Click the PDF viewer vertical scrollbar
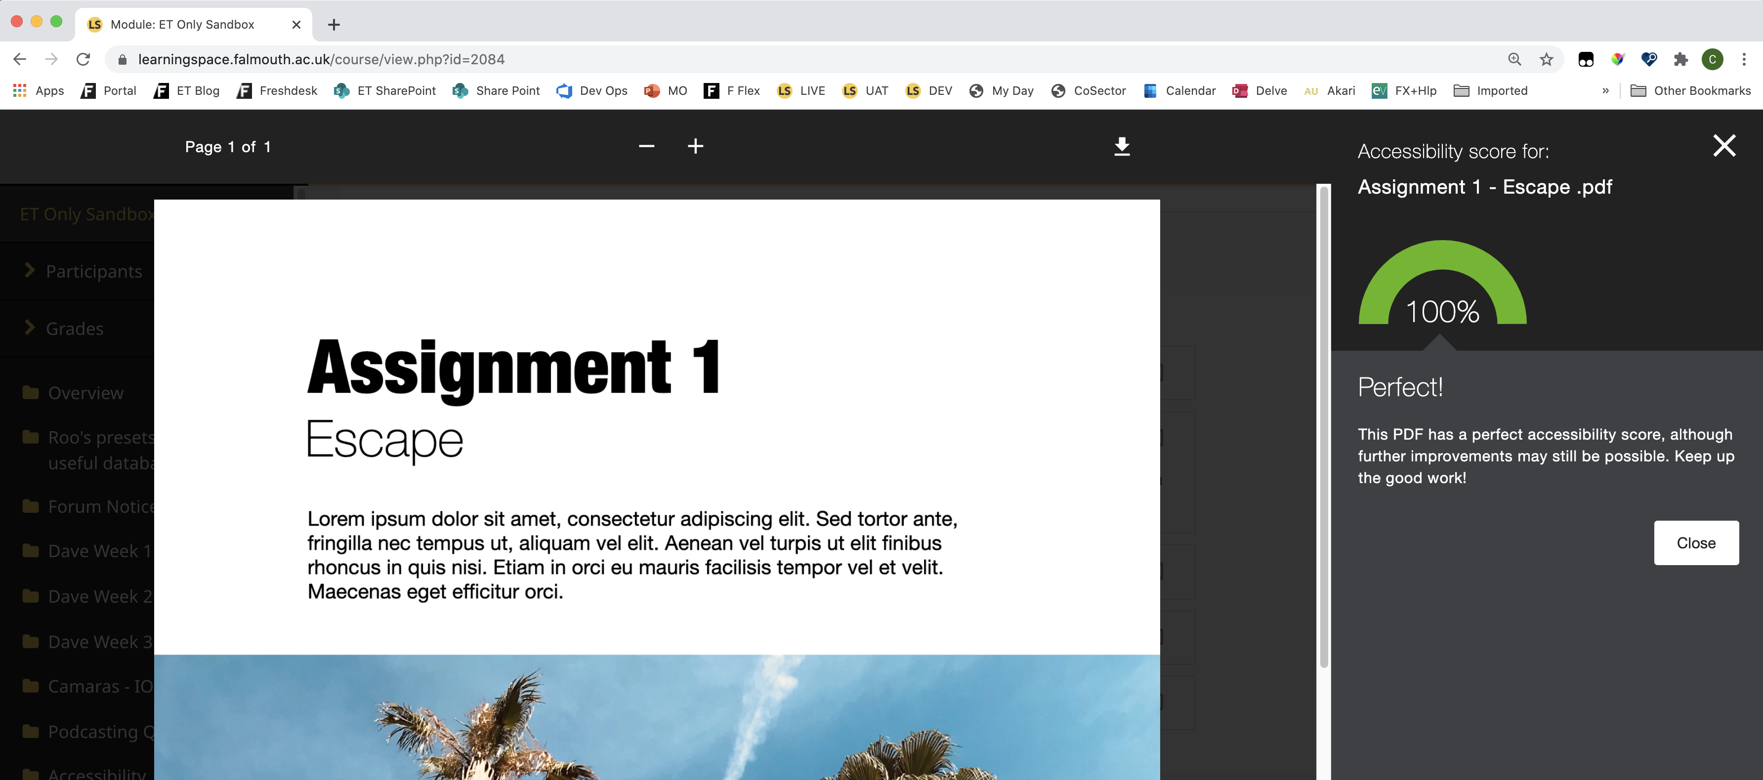1763x780 pixels. tap(1324, 424)
